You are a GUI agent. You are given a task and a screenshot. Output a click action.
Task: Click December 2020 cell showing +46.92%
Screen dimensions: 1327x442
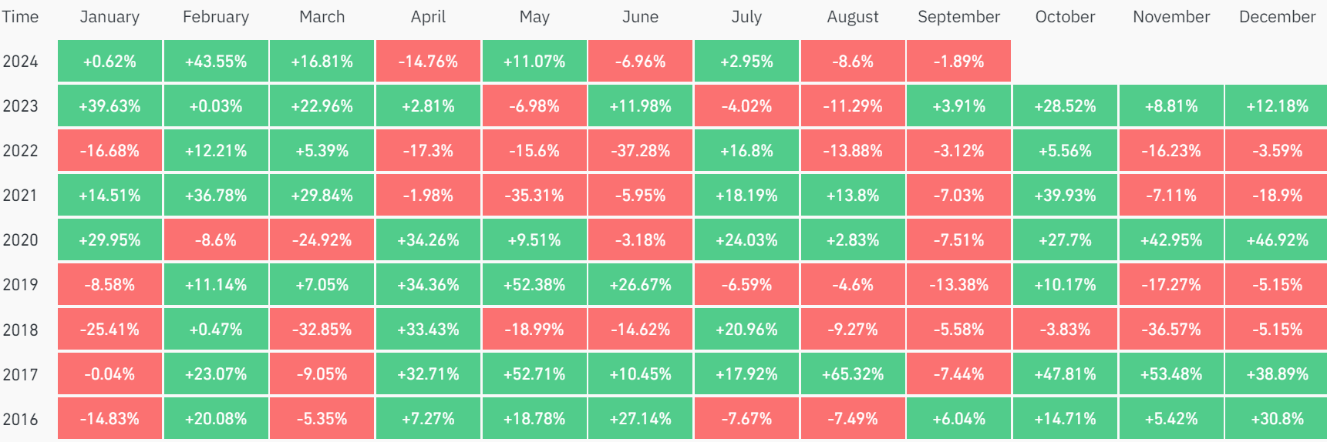(x=1277, y=240)
